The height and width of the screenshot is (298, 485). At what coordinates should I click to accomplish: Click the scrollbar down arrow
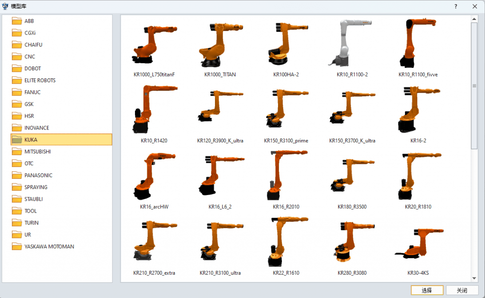tap(474, 279)
